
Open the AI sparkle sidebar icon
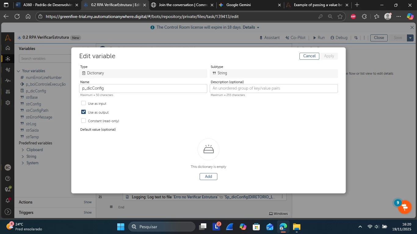click(8, 70)
